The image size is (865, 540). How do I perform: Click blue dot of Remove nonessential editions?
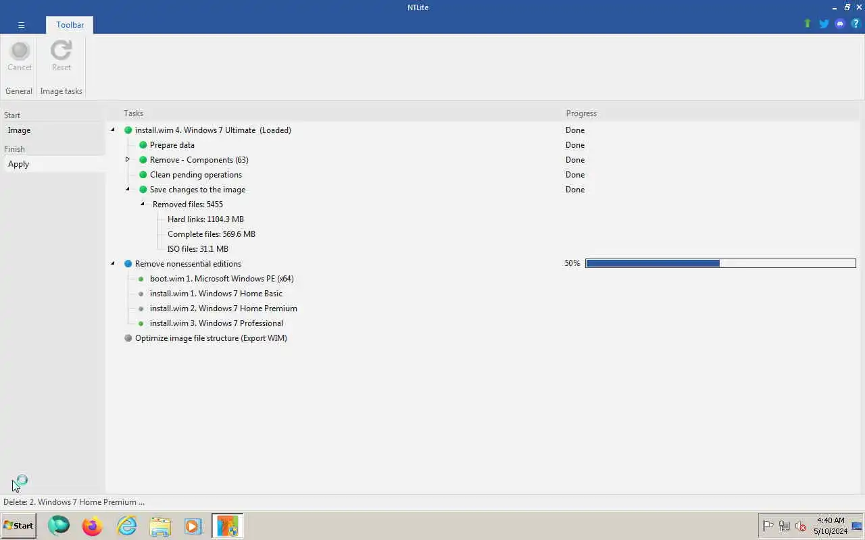click(x=128, y=264)
